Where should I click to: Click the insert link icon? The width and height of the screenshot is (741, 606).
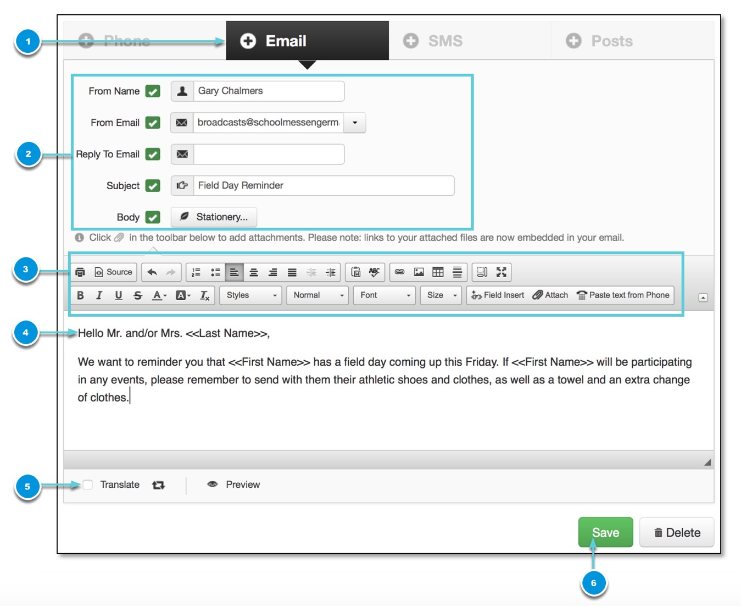tap(399, 272)
